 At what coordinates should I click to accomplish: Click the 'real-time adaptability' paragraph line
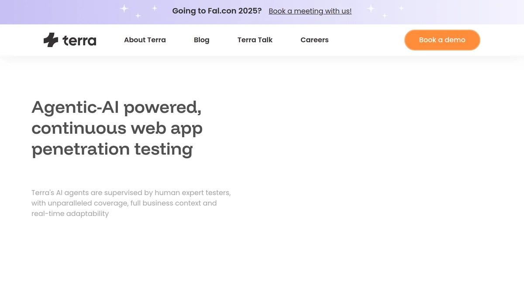point(70,213)
